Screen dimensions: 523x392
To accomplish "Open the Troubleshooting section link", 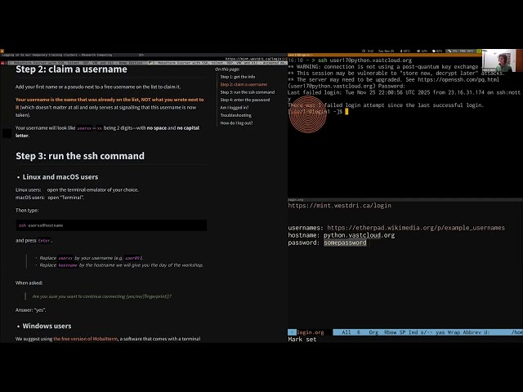I will pyautogui.click(x=236, y=115).
